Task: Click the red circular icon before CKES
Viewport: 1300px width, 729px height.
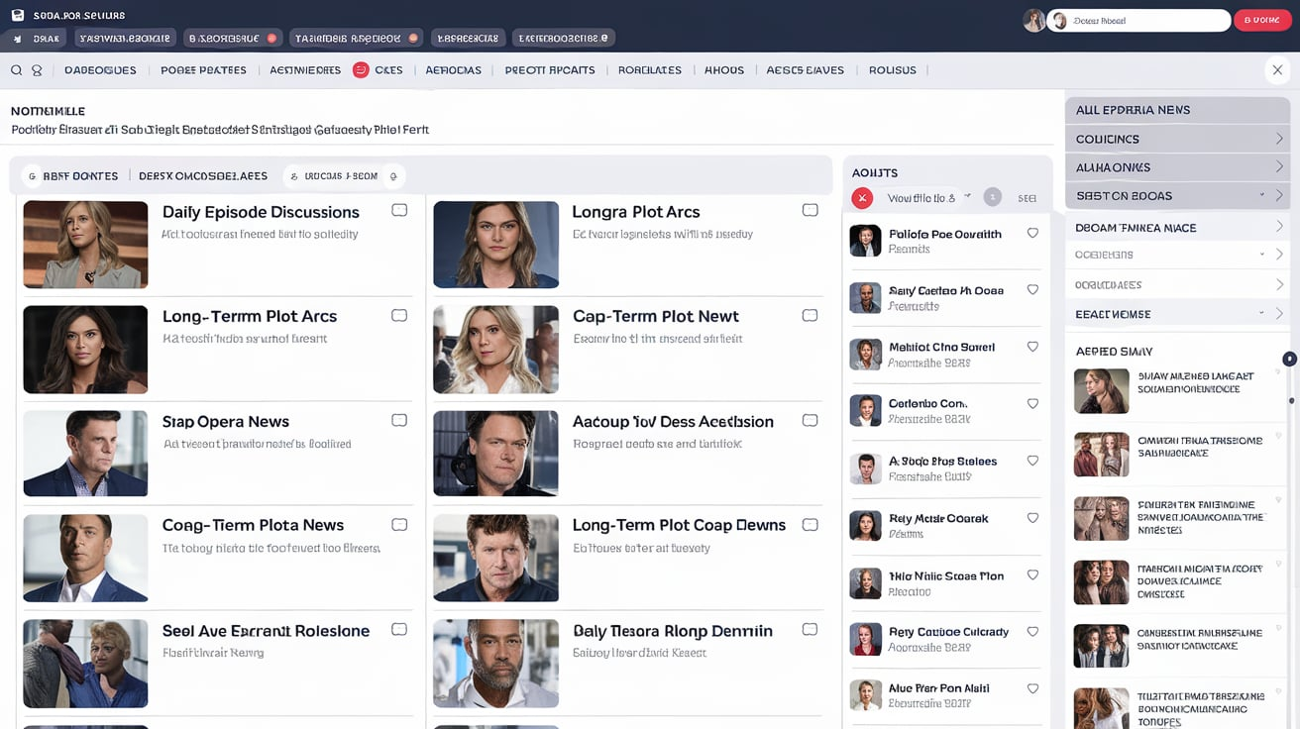Action: tap(361, 69)
